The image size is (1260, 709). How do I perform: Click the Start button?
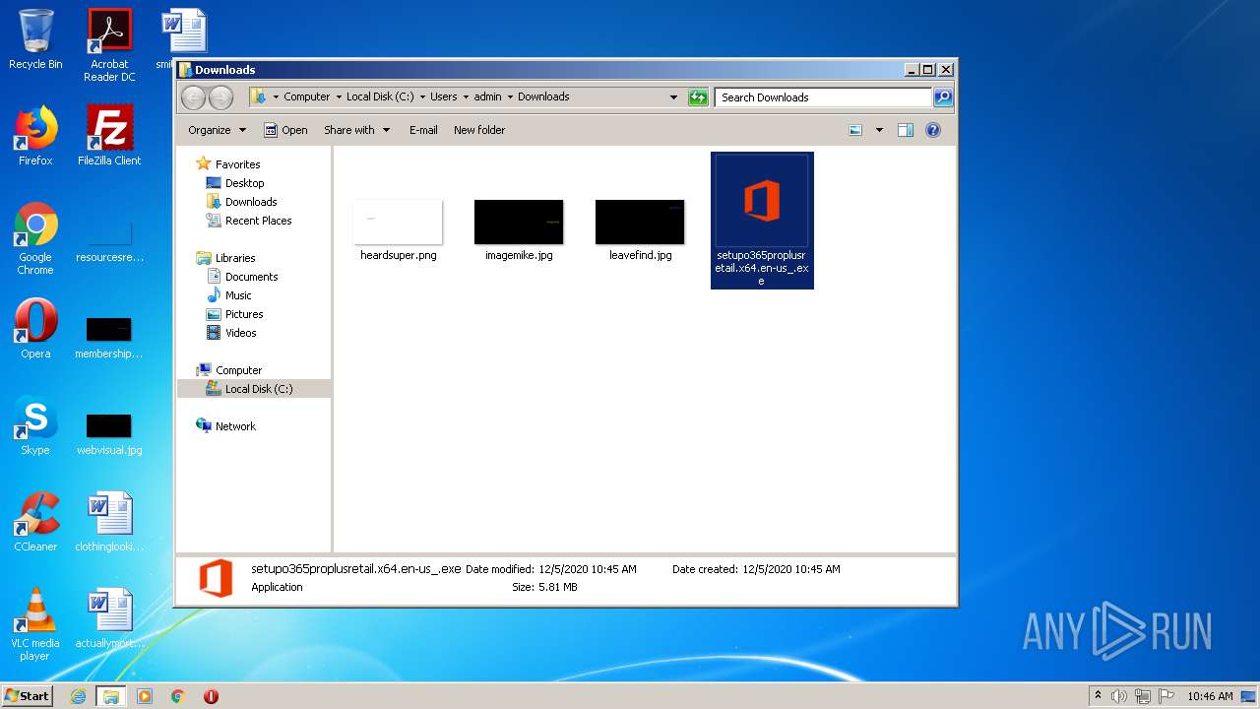[27, 696]
